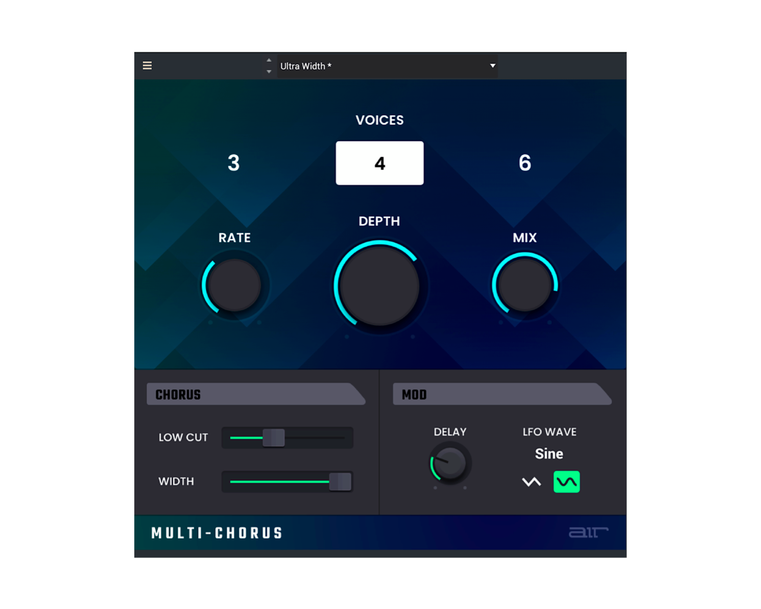Click the MULTI-CHORUS title text

pyautogui.click(x=217, y=533)
